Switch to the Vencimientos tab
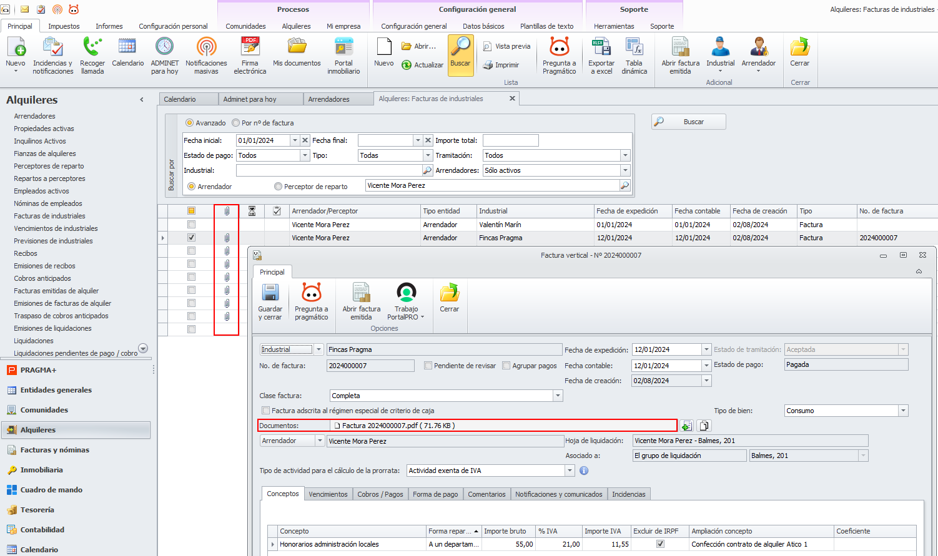The width and height of the screenshot is (938, 556). pos(328,494)
